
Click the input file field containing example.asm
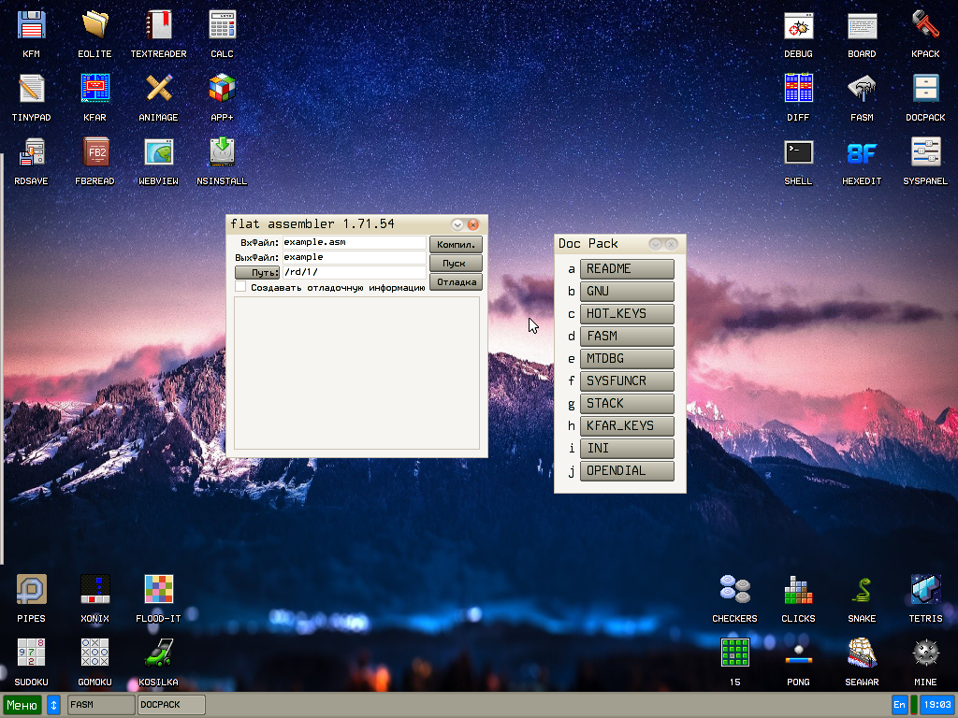354,242
